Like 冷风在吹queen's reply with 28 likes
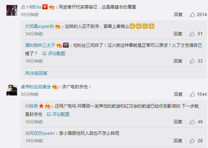The height and width of the screenshot is (148, 208). click(192, 141)
